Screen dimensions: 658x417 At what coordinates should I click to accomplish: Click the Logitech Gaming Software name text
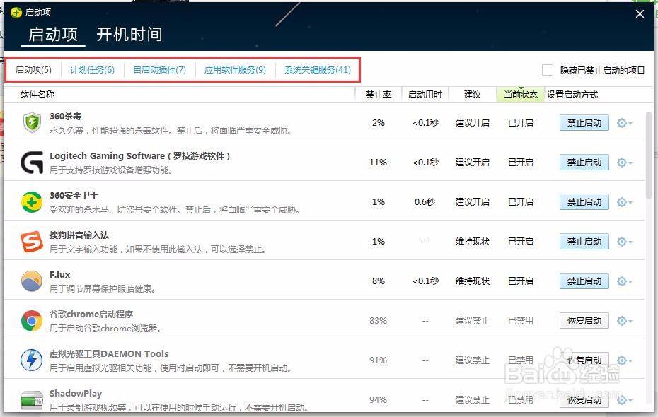tap(140, 156)
